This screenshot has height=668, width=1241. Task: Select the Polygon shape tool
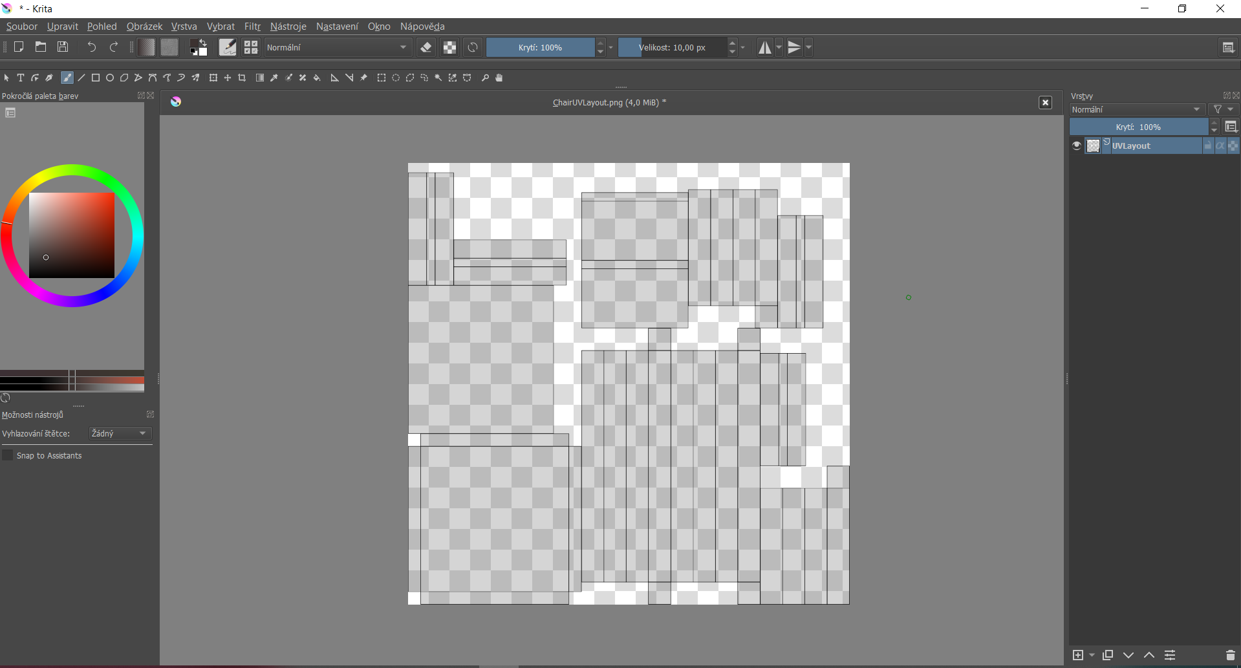[x=124, y=78]
